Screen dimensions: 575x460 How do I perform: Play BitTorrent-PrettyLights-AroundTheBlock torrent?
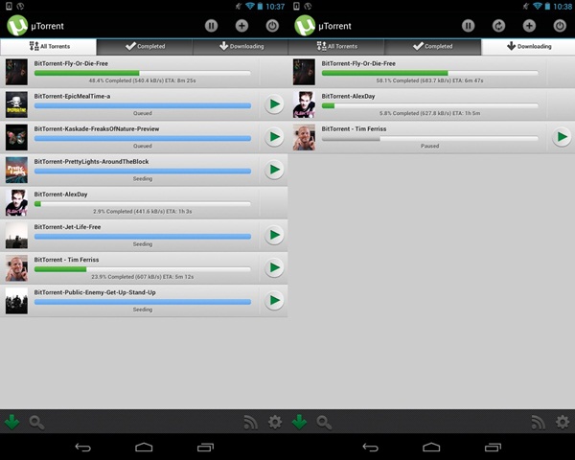(x=274, y=170)
